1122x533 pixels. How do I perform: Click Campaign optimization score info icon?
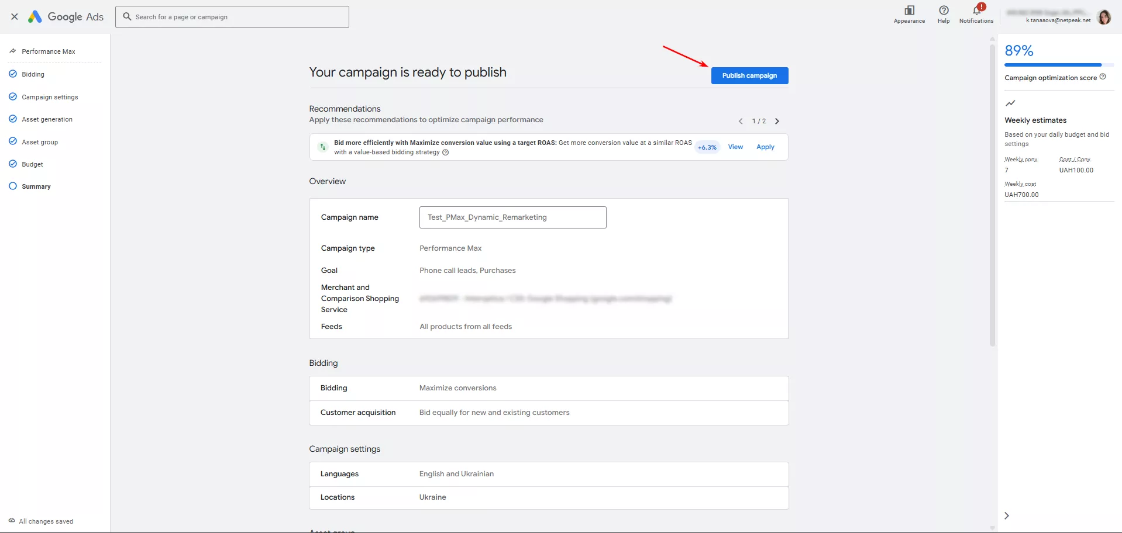click(1103, 77)
